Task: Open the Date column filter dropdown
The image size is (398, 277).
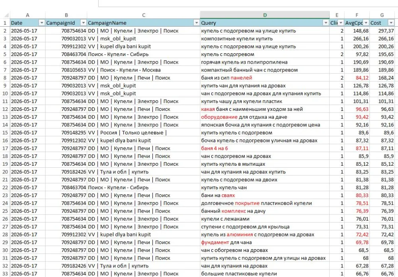Action: [42, 23]
